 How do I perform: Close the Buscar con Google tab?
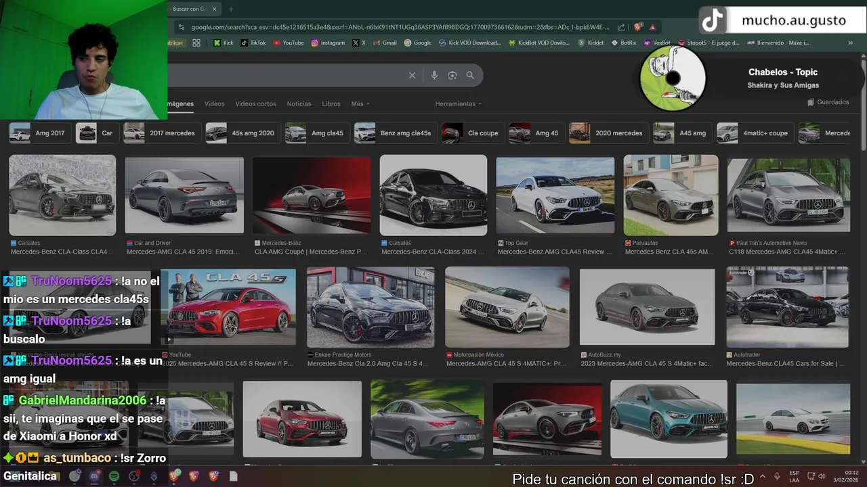coord(215,9)
